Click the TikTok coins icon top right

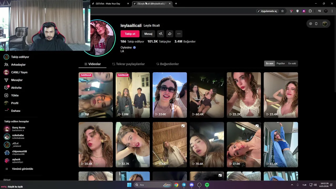(x=311, y=24)
